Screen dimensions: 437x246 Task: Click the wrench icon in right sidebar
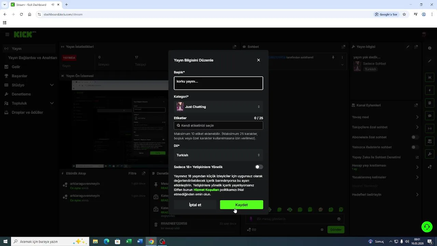(x=429, y=154)
